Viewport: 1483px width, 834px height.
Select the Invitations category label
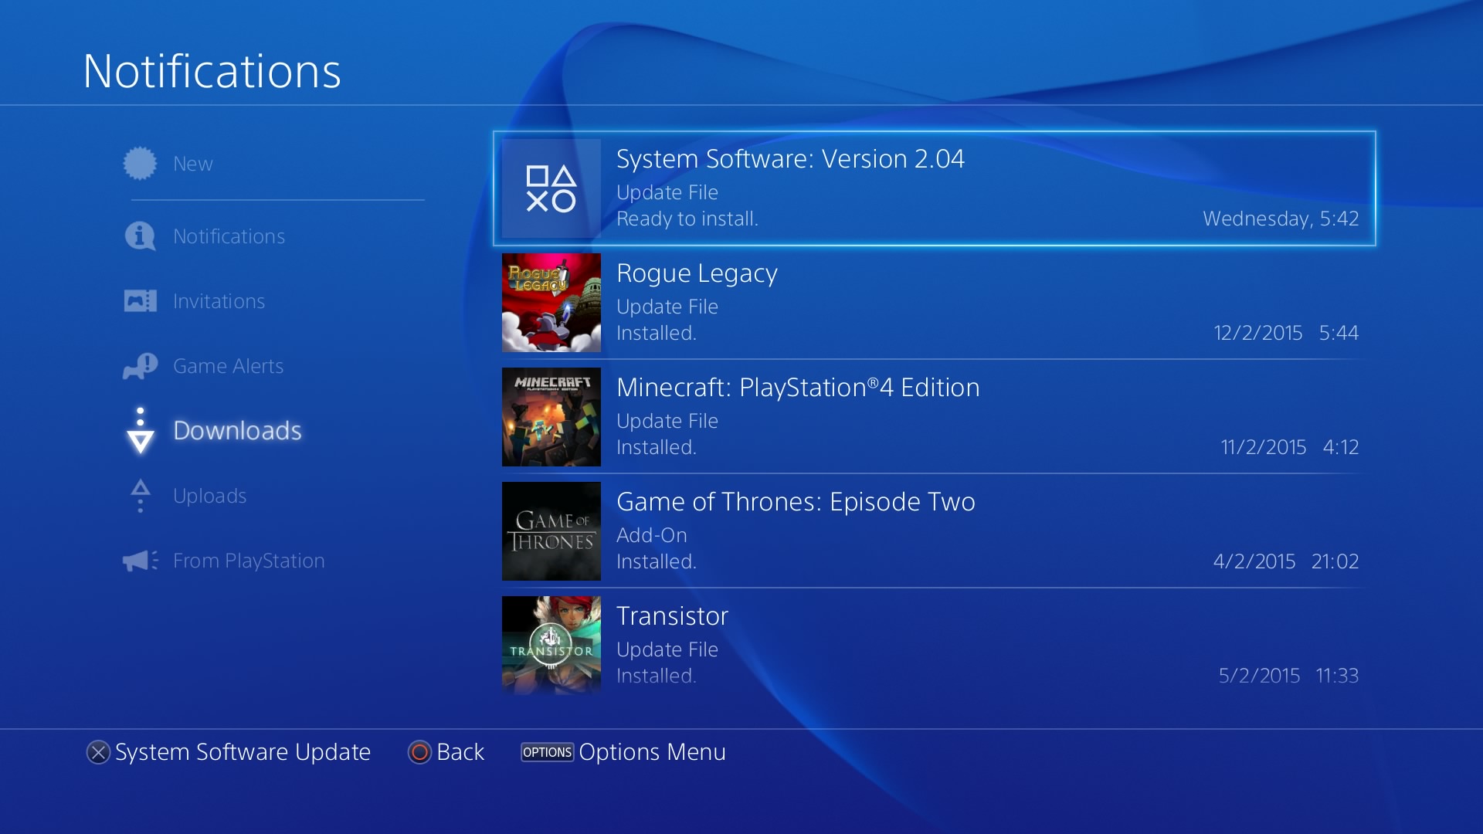219,301
